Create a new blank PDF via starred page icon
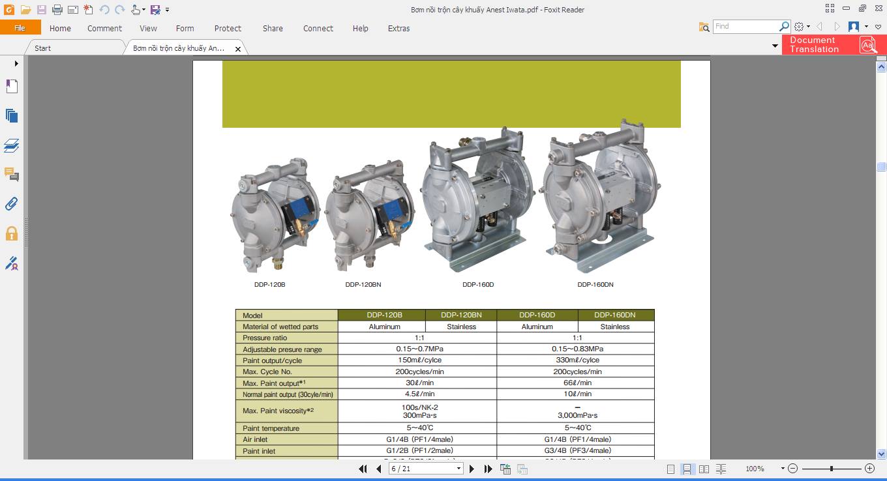 point(88,10)
